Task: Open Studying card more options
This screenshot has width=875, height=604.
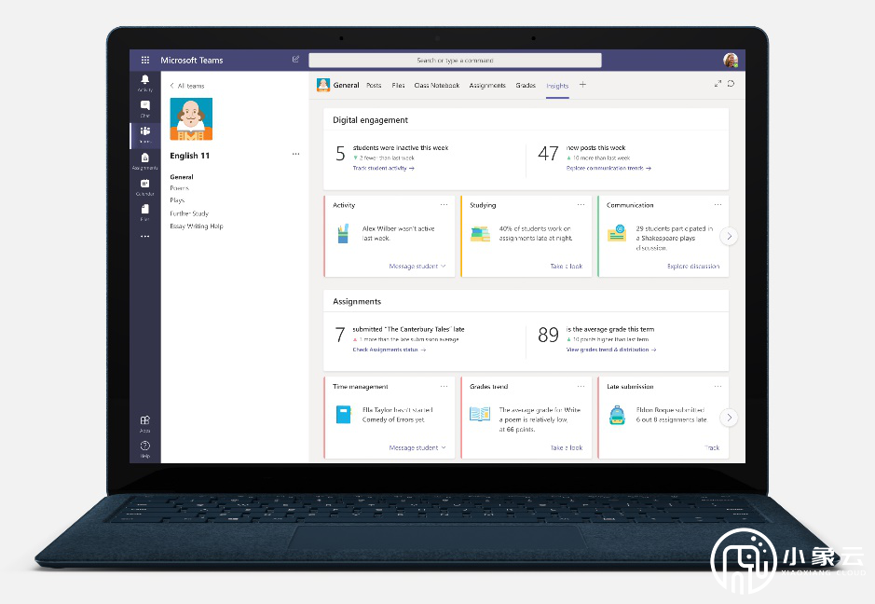Action: 581,205
